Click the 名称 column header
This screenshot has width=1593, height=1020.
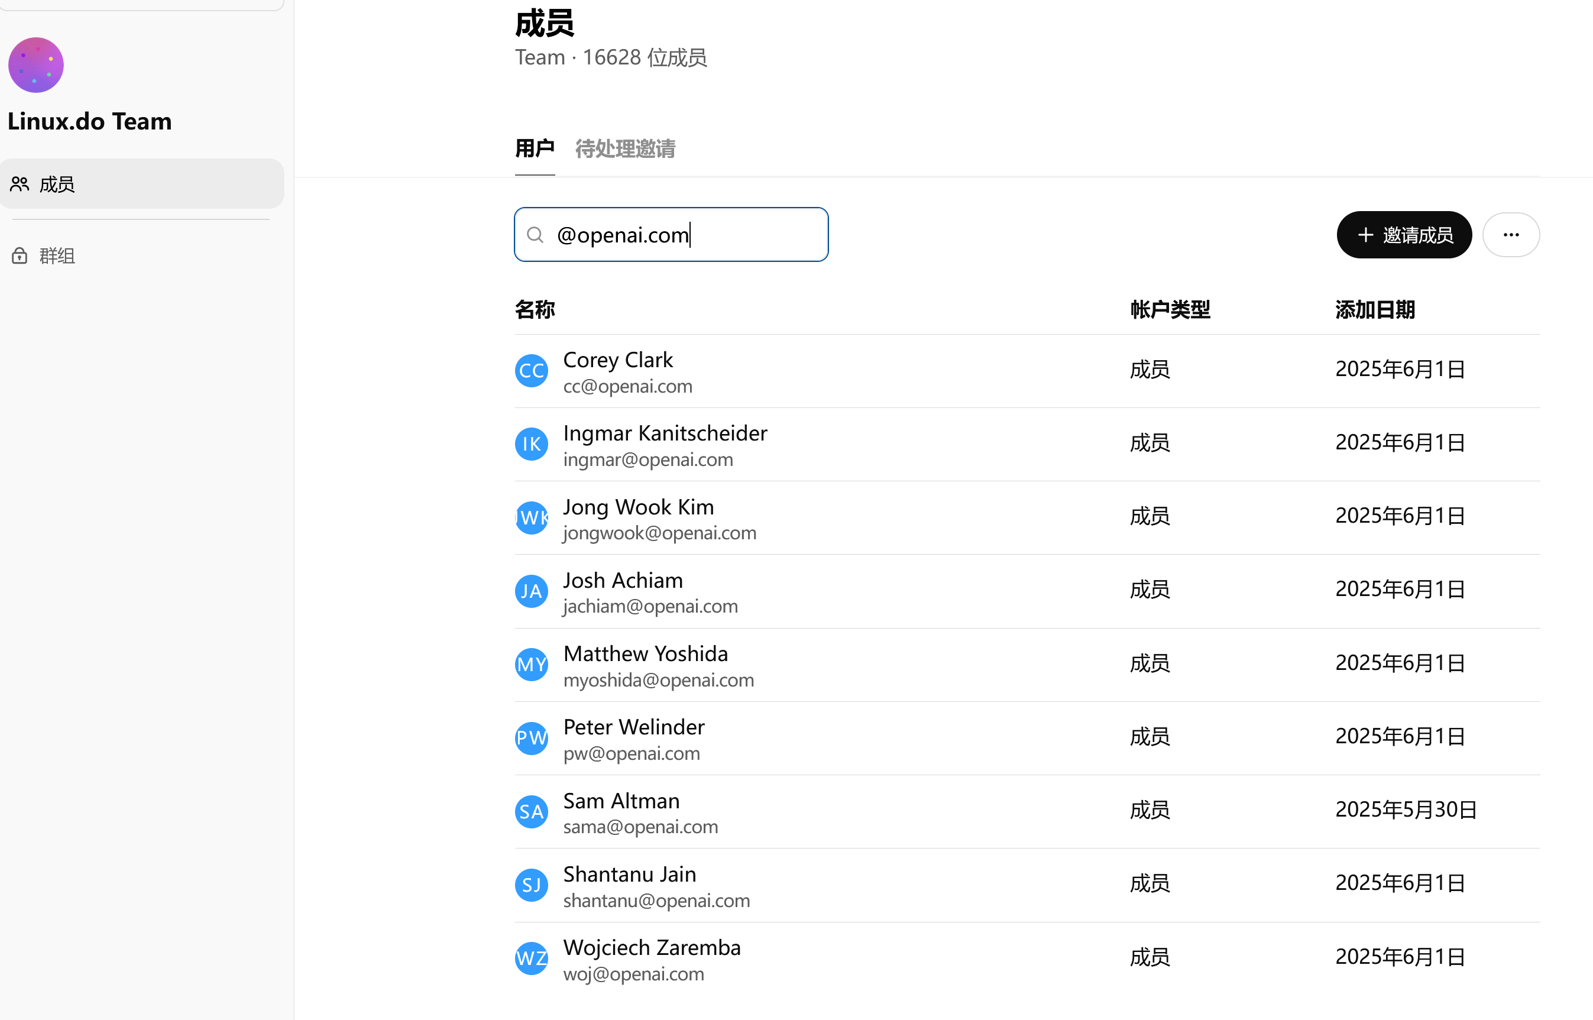[535, 309]
